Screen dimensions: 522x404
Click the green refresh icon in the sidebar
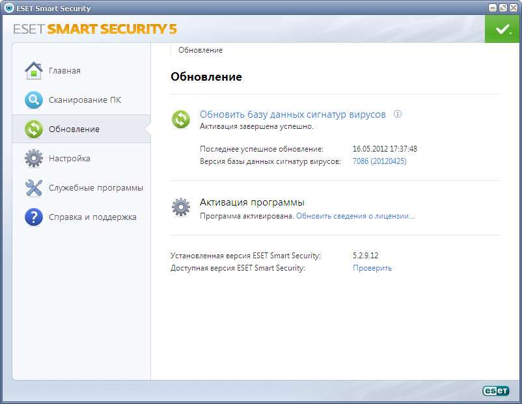(34, 129)
